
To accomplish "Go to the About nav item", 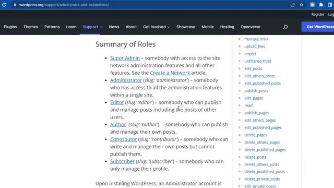I will pos(131,27).
